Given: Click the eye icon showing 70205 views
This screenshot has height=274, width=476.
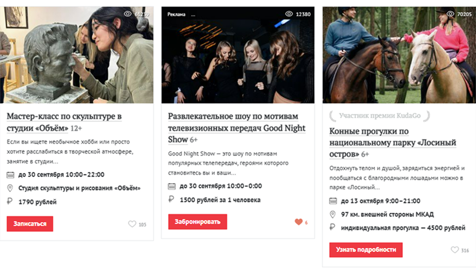Looking at the screenshot, I should [451, 14].
